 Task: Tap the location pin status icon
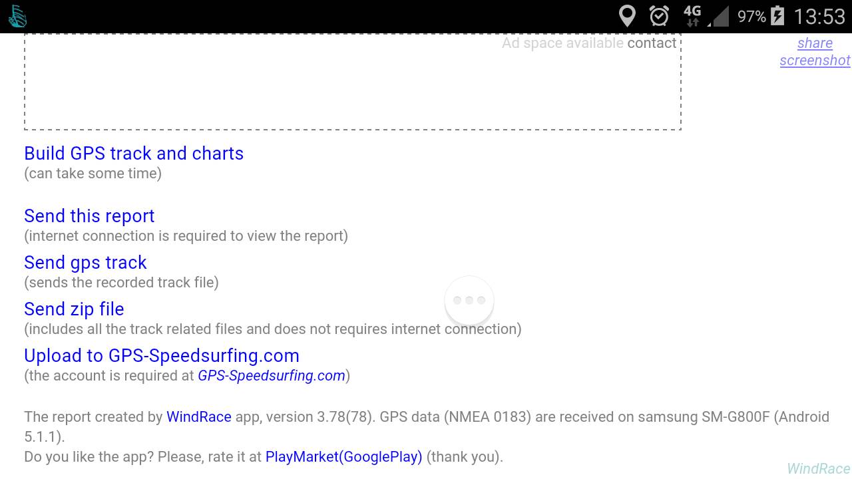(627, 16)
